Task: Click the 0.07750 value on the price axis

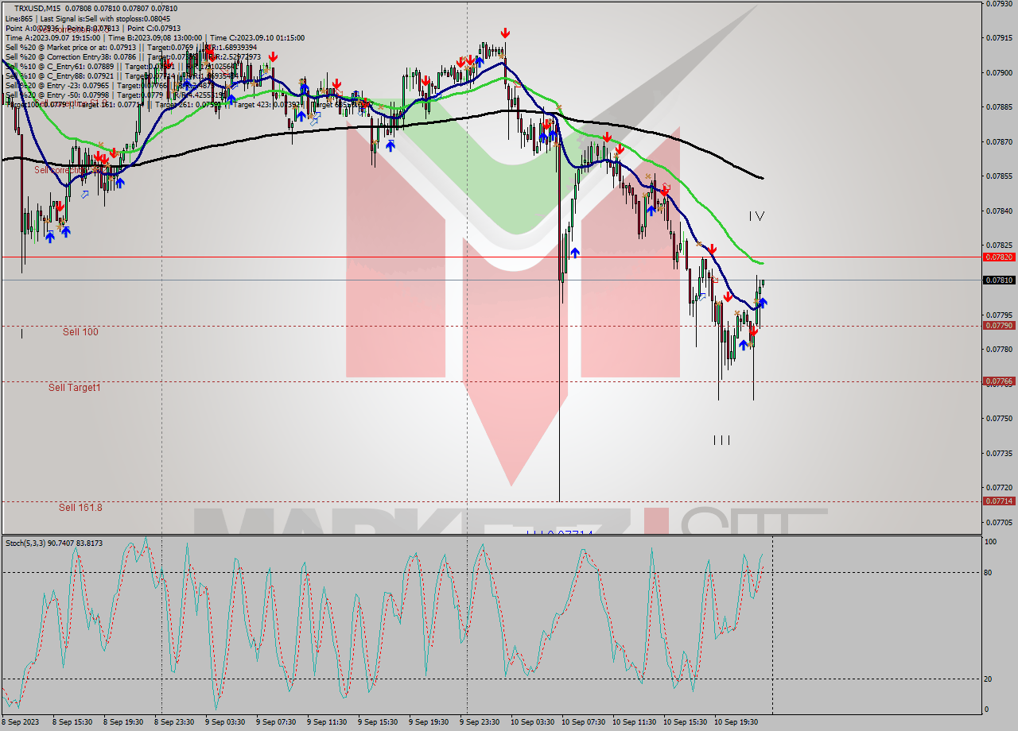Action: click(999, 418)
